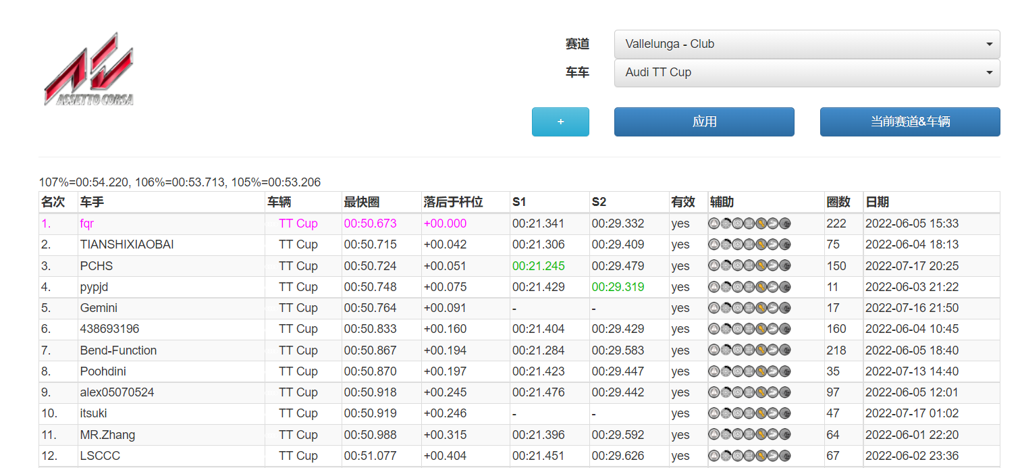Click the blue plus button

tap(560, 122)
